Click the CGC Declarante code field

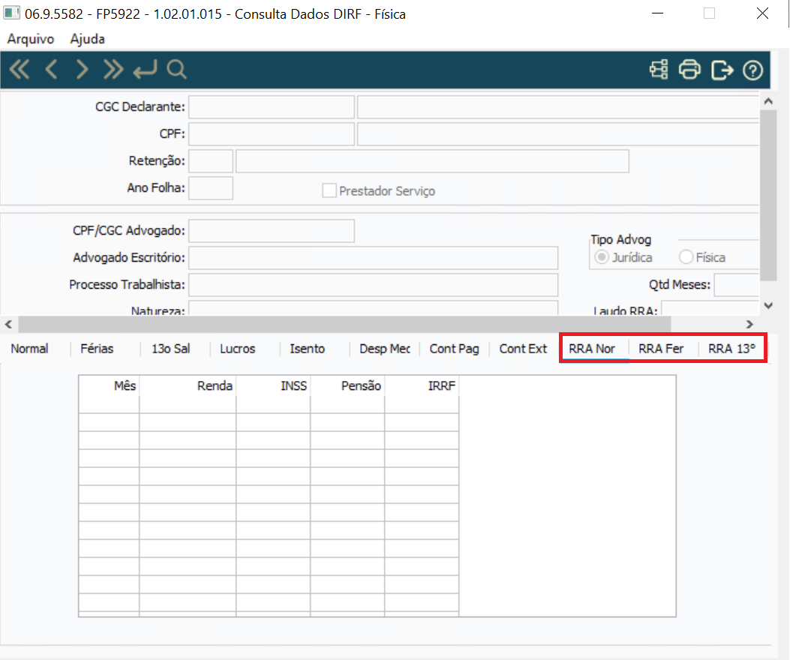tap(272, 106)
